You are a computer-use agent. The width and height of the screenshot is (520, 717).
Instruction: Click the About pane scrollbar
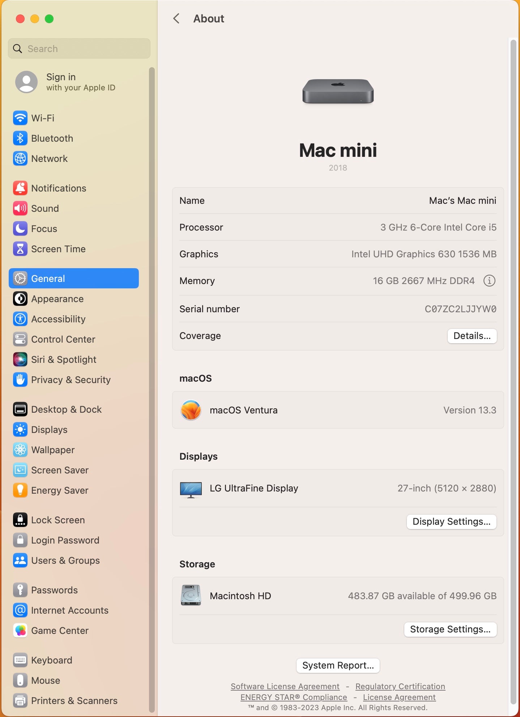click(x=513, y=371)
